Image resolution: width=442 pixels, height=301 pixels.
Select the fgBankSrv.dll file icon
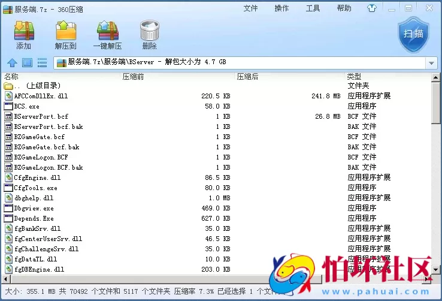coord(9,228)
